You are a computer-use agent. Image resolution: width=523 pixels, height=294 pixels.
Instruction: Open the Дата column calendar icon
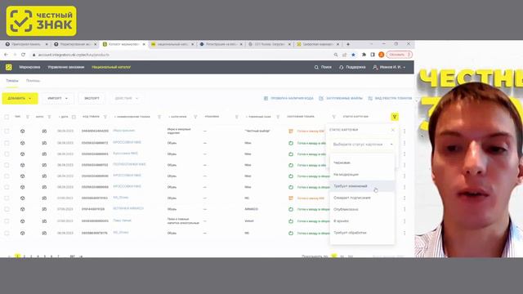tap(74, 117)
